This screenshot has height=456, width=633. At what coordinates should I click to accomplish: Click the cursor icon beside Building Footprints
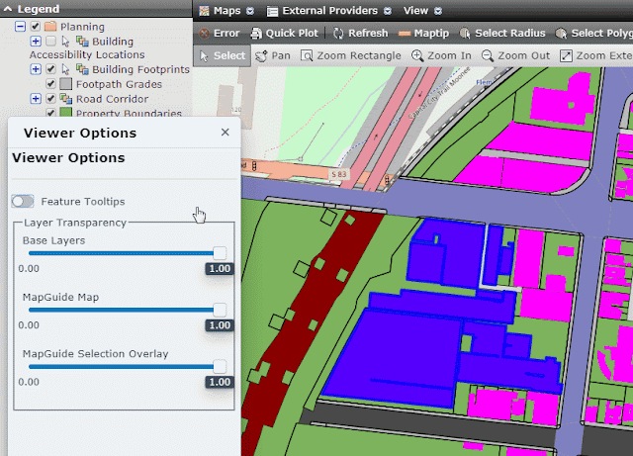65,69
